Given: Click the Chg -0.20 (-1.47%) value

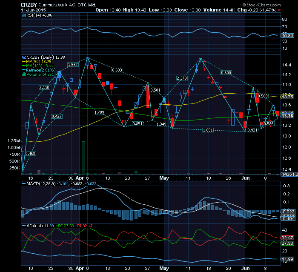Looking at the screenshot, I should point(257,10).
